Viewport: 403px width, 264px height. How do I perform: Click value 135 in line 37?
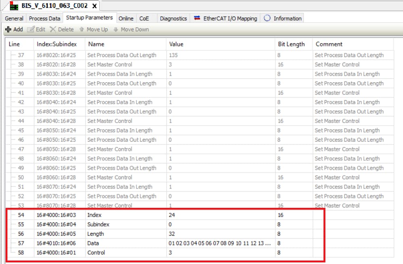173,55
